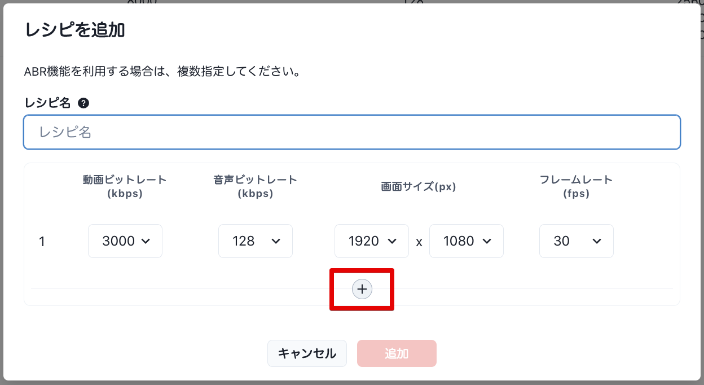Focus the レシピ名 text input field
Screen dimensions: 704x385
(351, 132)
